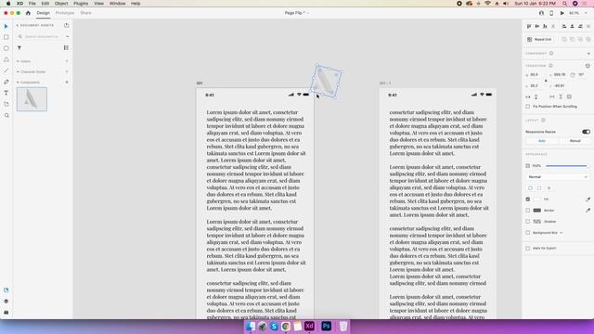Click the boolean Add operation icon
This screenshot has height=334, width=594.
pos(564,39)
